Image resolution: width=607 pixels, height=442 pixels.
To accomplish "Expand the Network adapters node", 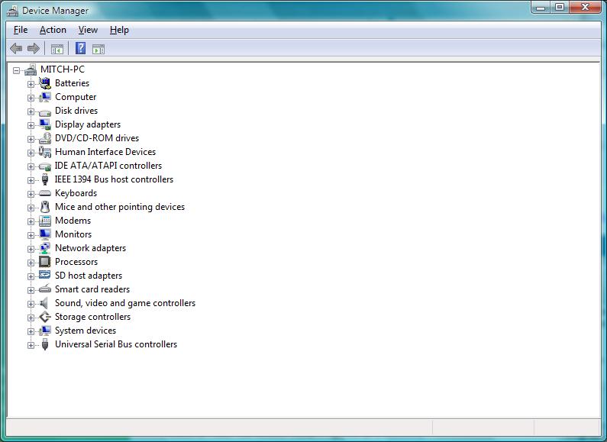I will (31, 249).
